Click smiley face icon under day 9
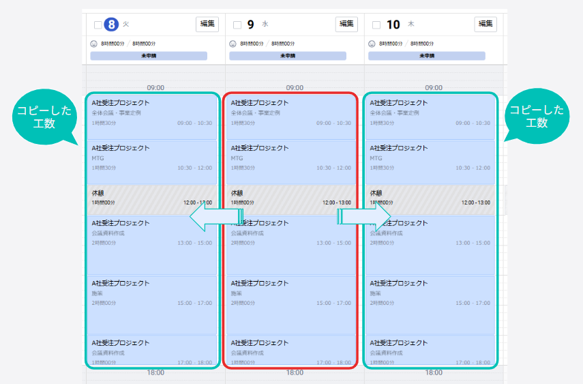 (233, 44)
